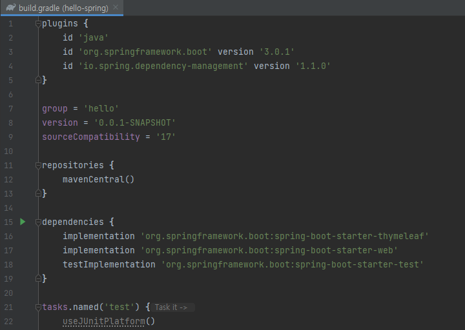Click the '17' sourceCompatibility value

[x=166, y=137]
